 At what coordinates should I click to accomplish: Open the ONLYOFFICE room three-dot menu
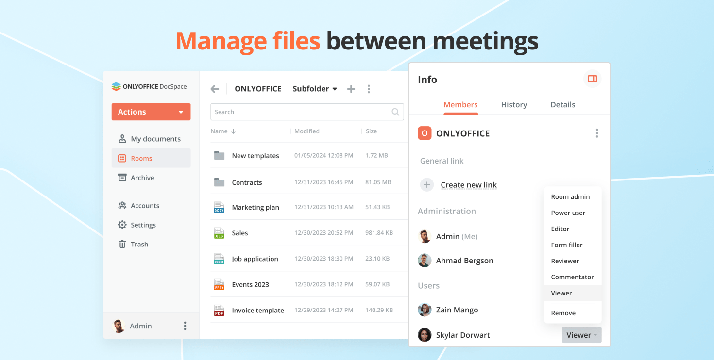[x=596, y=133]
